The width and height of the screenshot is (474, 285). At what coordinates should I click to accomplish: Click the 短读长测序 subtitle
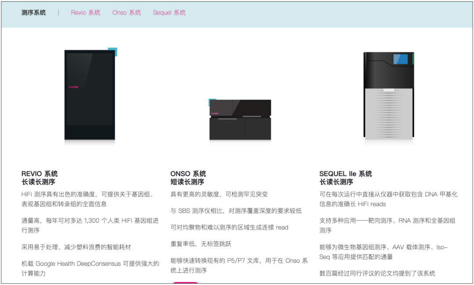click(187, 182)
